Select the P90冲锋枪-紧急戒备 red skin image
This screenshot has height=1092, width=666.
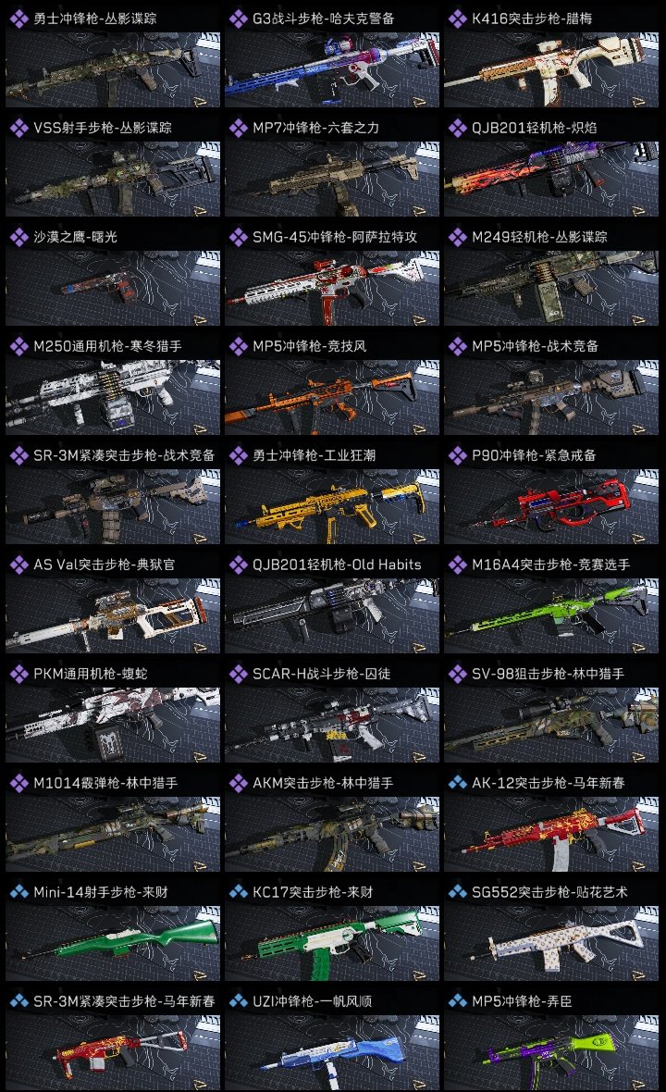click(551, 506)
